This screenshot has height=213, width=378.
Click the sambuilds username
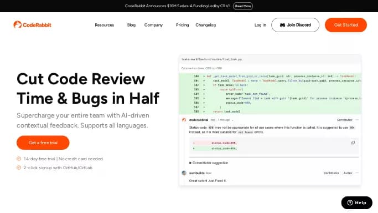196,173
